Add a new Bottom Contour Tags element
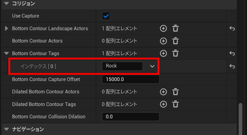The height and width of the screenshot is (135, 247). tap(163, 53)
